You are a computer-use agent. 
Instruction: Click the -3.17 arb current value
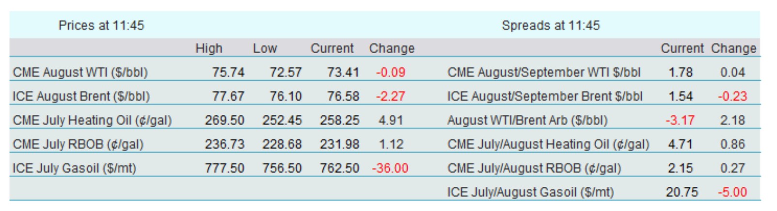[x=680, y=120]
